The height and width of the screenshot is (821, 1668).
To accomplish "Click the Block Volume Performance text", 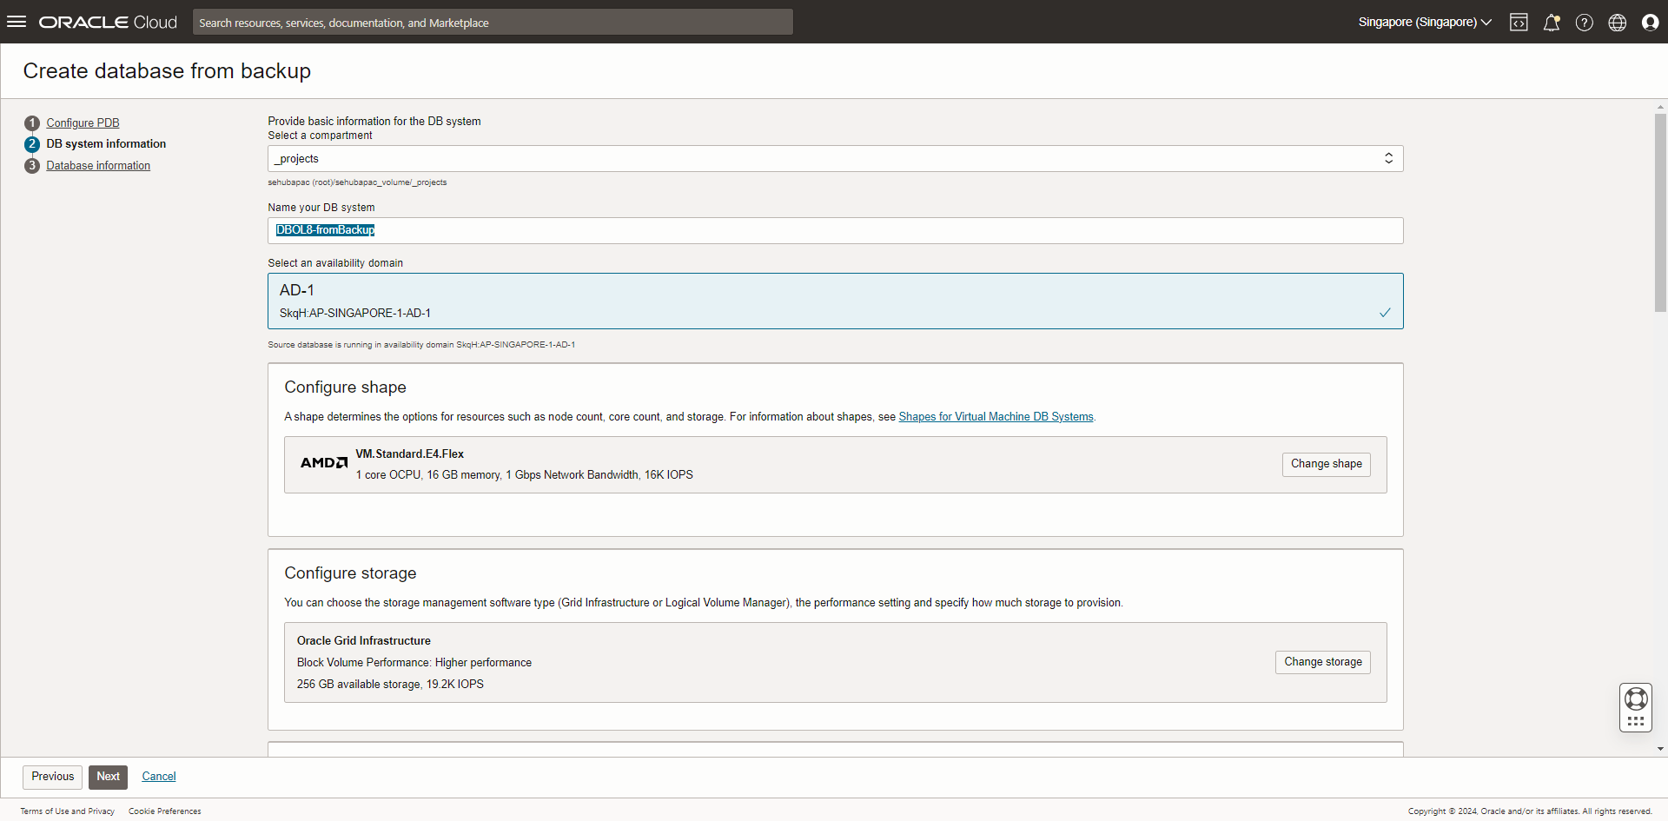I will coord(414,663).
